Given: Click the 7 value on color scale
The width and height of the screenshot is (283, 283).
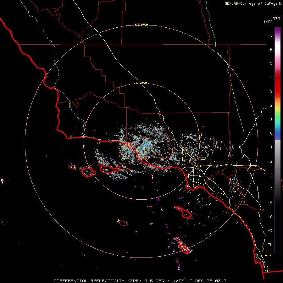Looking at the screenshot, I should 271,35.
